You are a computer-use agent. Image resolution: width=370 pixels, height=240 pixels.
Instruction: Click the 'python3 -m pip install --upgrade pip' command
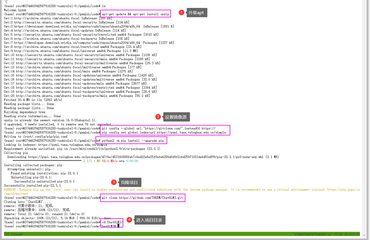pyautogui.click(x=133, y=141)
